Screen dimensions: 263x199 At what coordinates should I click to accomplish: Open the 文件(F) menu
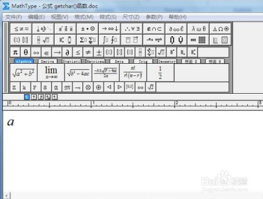pyautogui.click(x=14, y=17)
